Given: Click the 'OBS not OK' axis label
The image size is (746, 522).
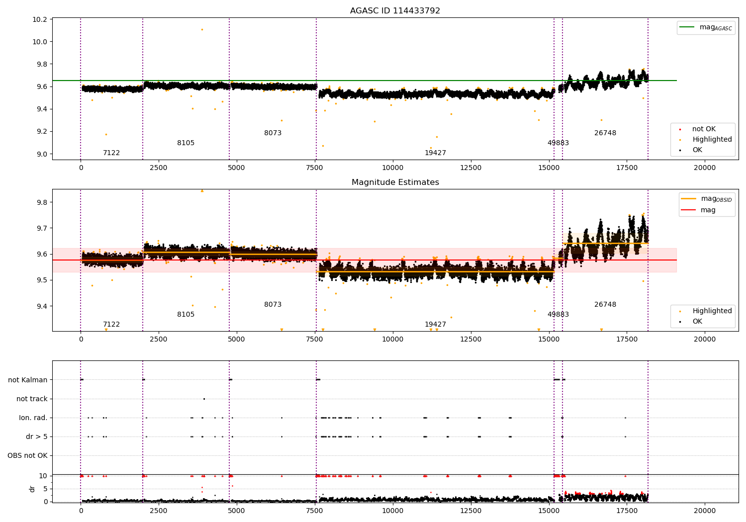Looking at the screenshot, I should click(27, 455).
